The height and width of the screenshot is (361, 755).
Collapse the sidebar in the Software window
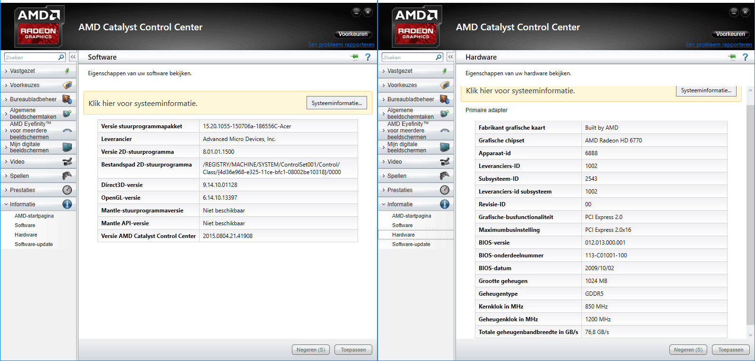click(x=73, y=57)
